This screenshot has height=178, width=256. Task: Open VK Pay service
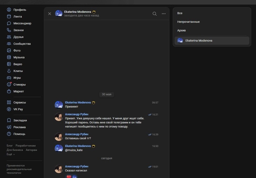pyautogui.click(x=18, y=109)
